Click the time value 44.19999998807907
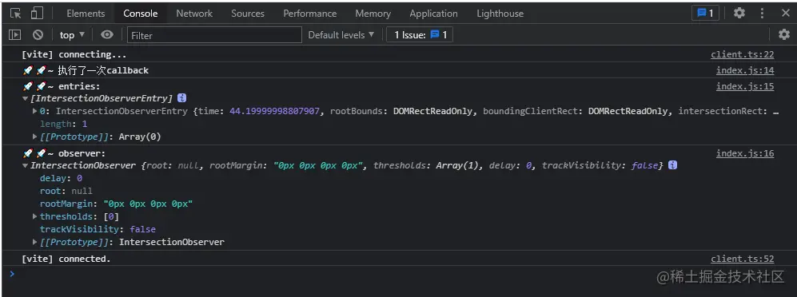797x297 pixels. [x=274, y=111]
